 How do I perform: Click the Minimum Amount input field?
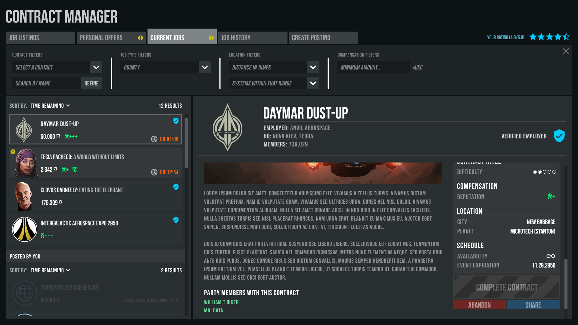(x=373, y=67)
